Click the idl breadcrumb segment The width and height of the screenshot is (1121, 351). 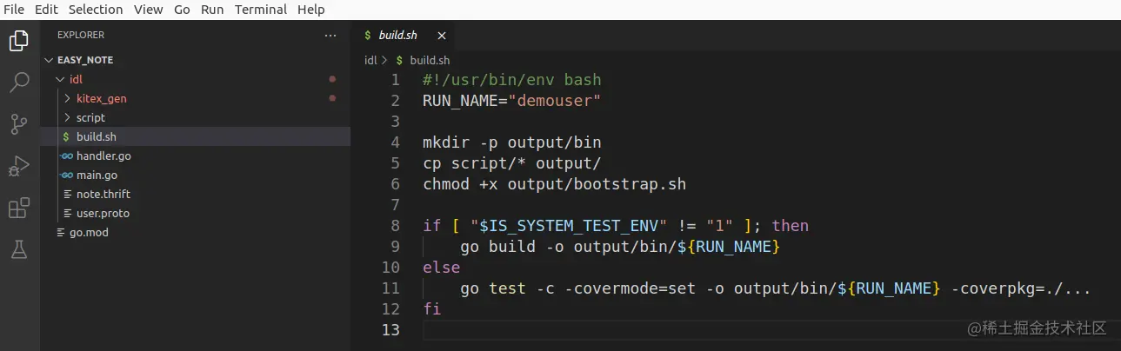pos(370,60)
